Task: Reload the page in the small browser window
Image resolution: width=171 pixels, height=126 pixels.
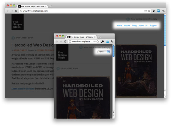Action: pyautogui.click(x=65, y=42)
